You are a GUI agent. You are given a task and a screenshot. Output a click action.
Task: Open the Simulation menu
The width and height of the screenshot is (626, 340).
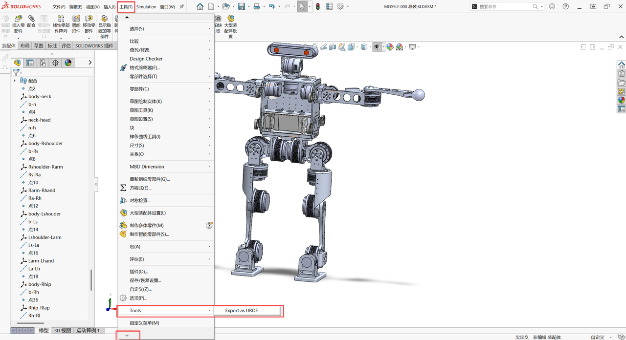click(x=146, y=7)
